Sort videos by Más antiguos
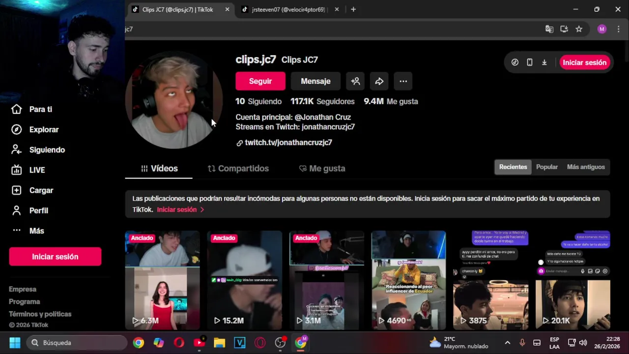629x354 pixels. 586,167
